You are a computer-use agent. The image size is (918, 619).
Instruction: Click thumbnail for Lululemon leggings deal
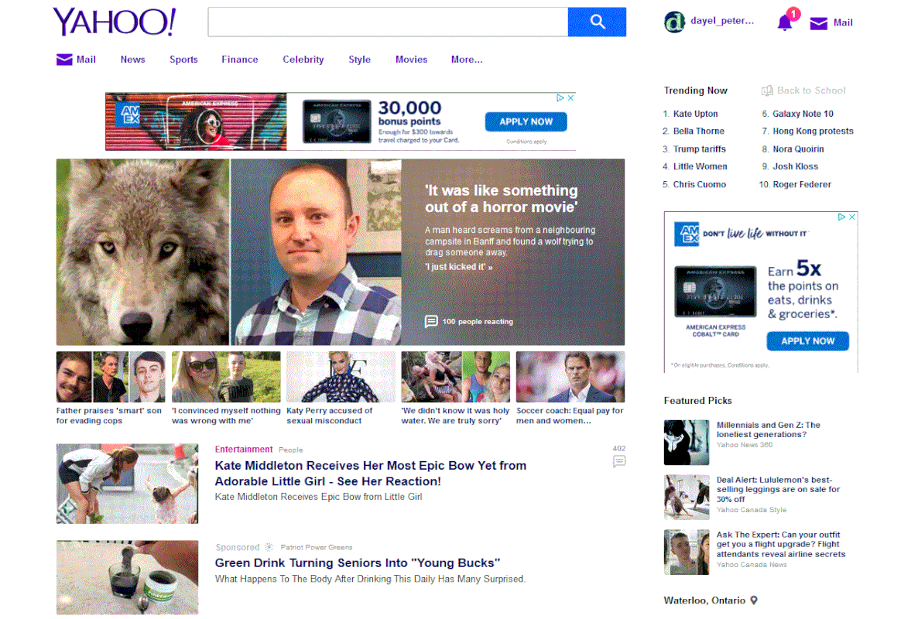coord(686,498)
